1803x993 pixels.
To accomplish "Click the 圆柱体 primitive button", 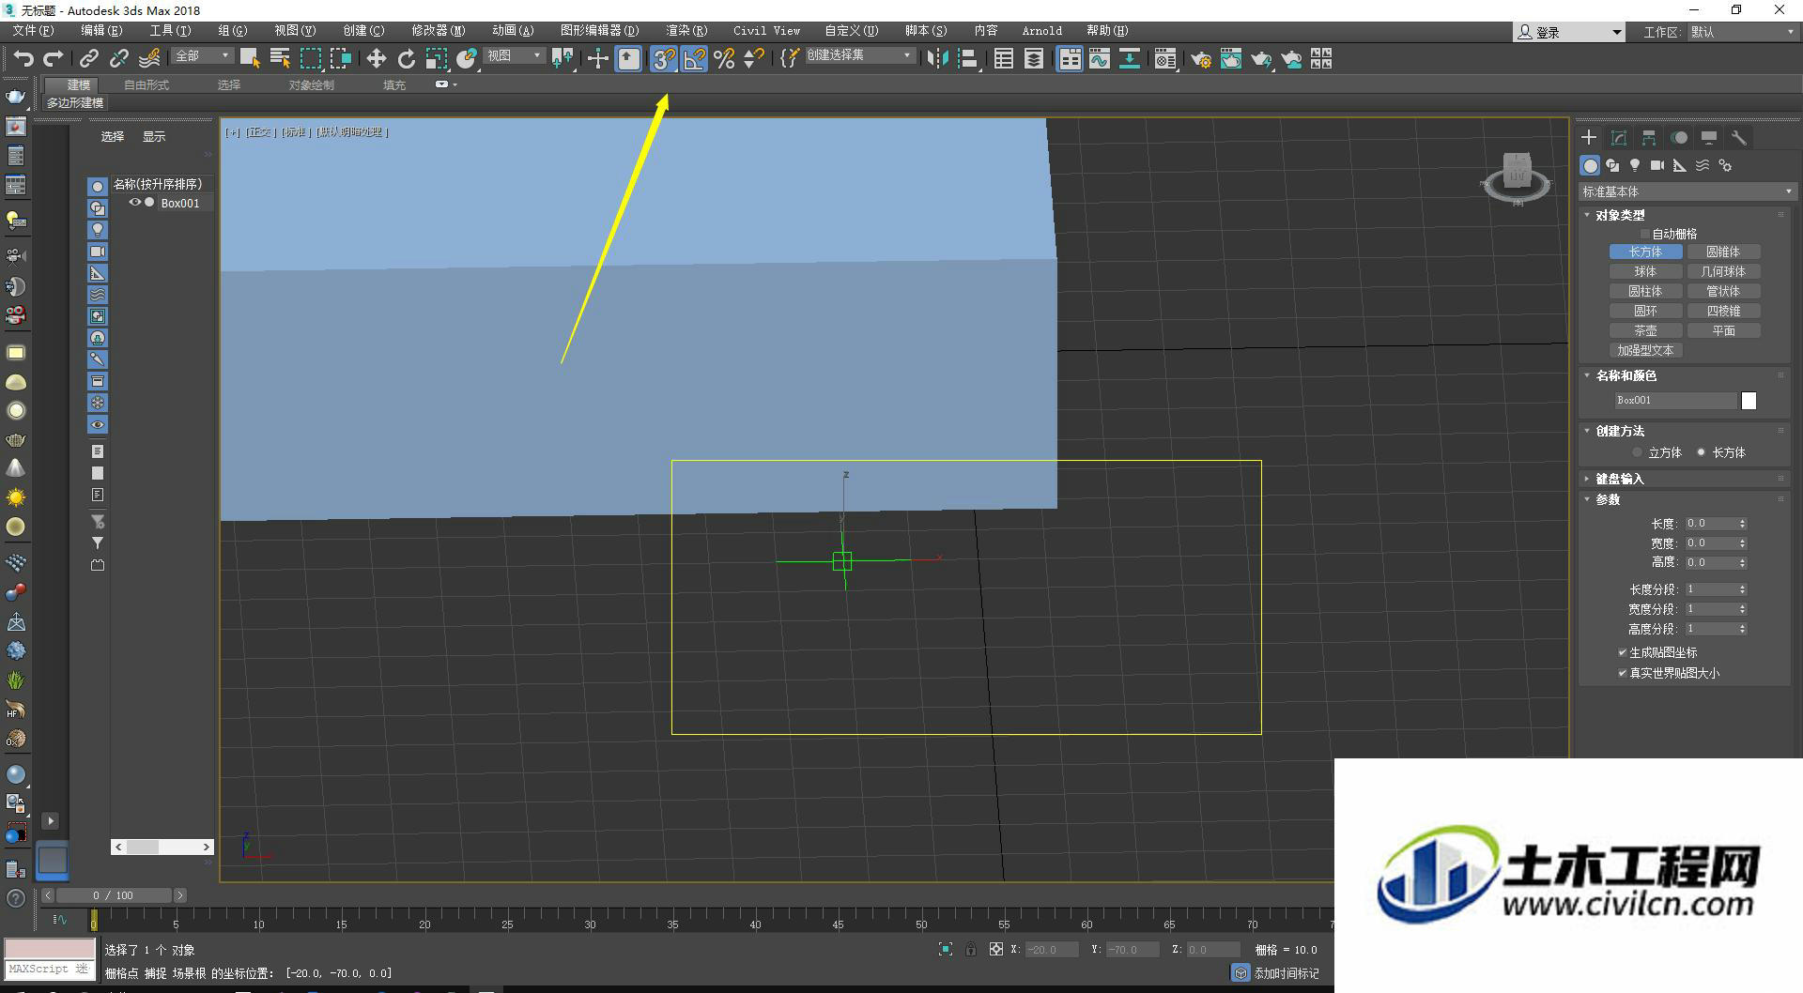I will tap(1645, 291).
